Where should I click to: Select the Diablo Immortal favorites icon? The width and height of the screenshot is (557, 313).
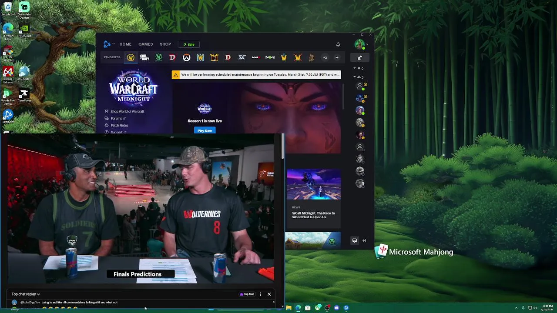coord(312,57)
